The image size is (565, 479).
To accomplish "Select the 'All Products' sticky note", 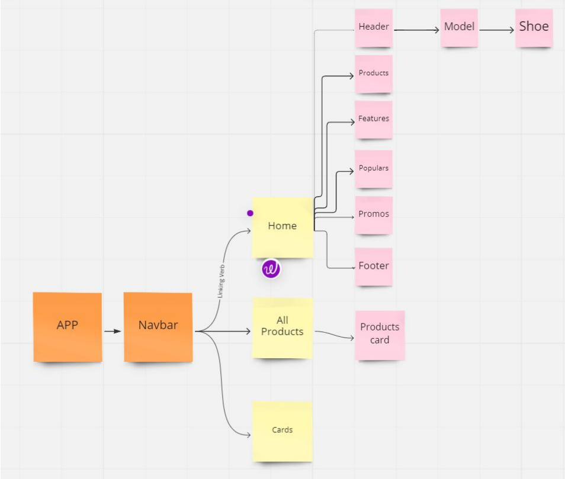I will pos(282,326).
